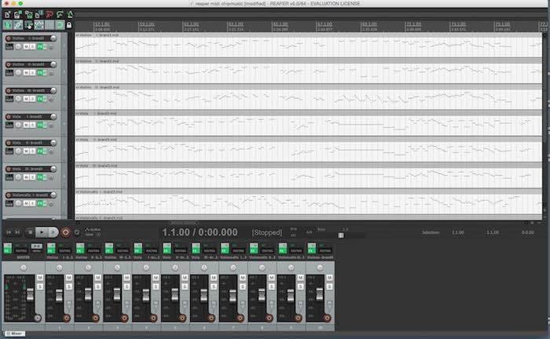This screenshot has width=550, height=339.
Task: Open the record input selector on the Viola I track
Action: (x=9, y=126)
